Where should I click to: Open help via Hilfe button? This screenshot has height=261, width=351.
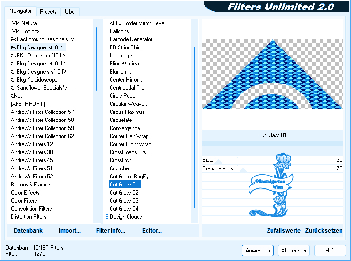click(330, 251)
